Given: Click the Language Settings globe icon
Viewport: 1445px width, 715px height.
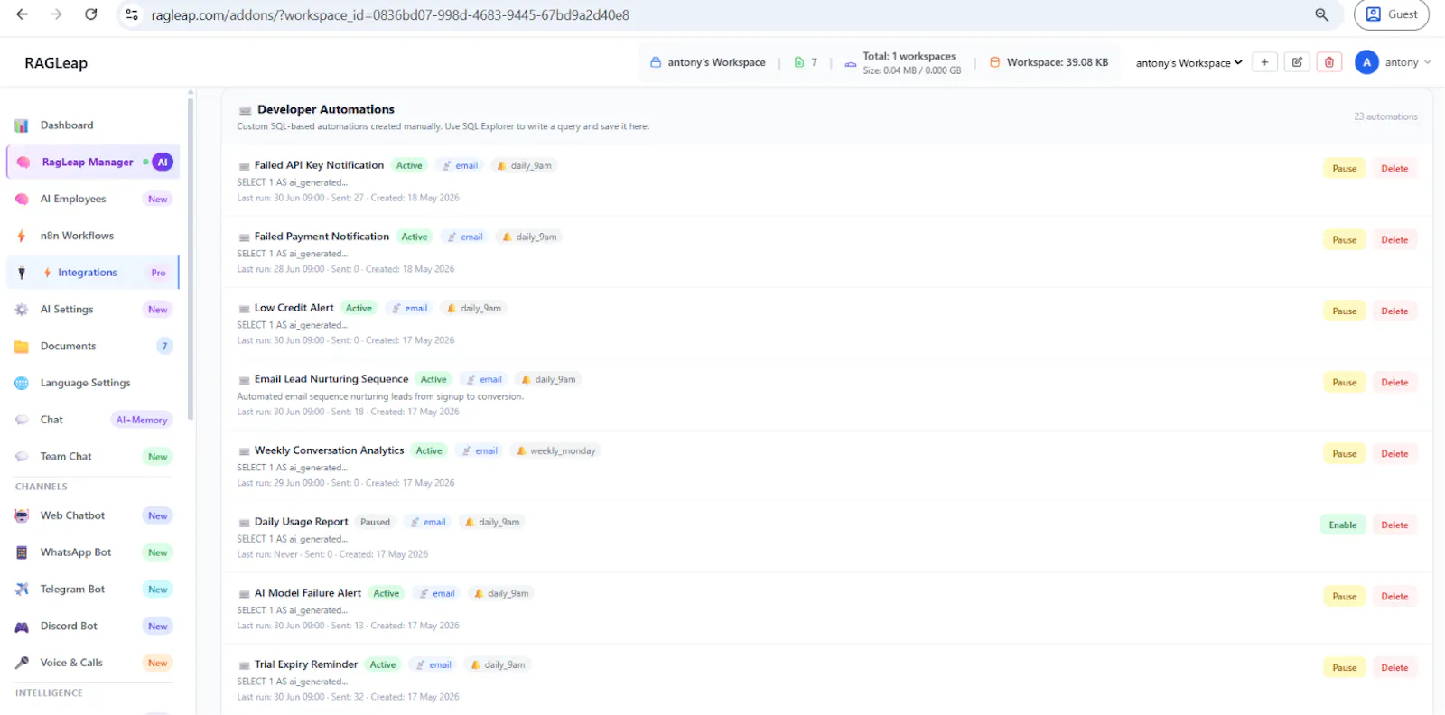Looking at the screenshot, I should tap(22, 384).
